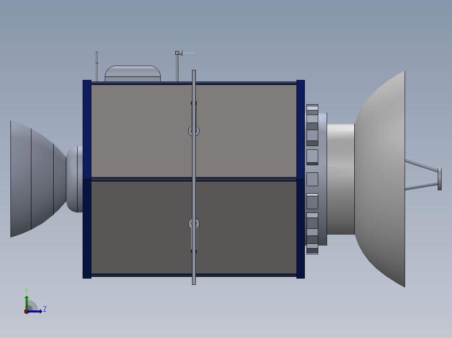Select the rounded dome tank on top

(132, 74)
